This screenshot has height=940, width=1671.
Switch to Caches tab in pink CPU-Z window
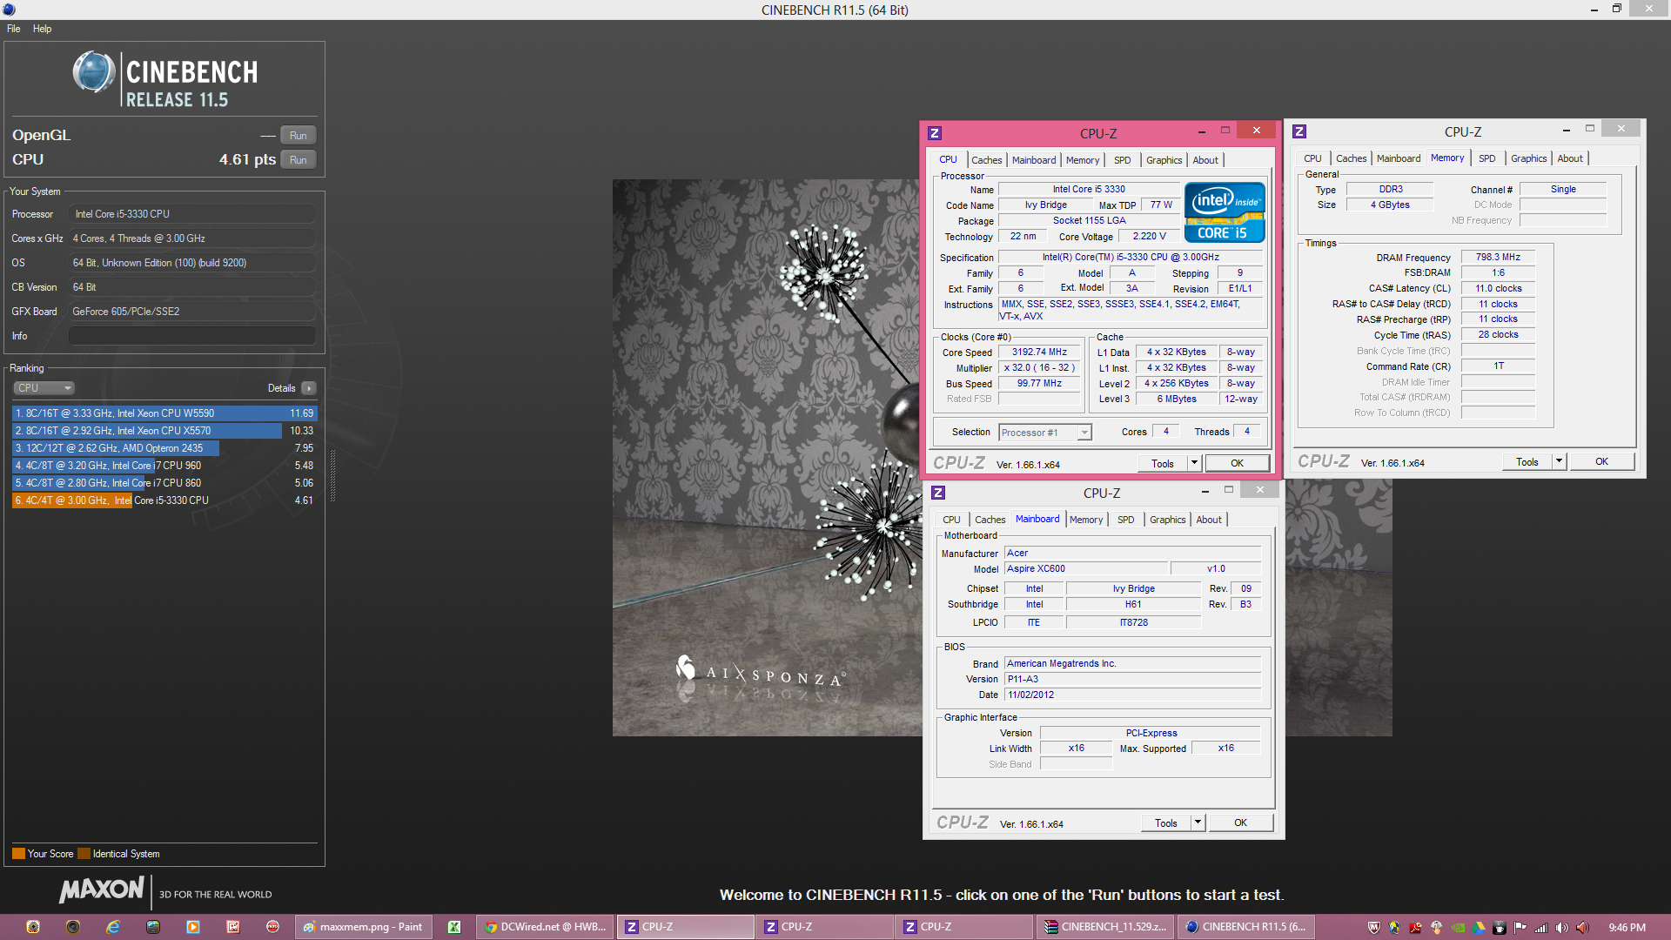pyautogui.click(x=987, y=160)
